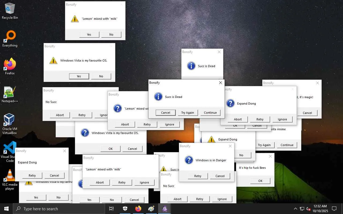The height and width of the screenshot is (214, 343).
Task: Click Retry in Windows is in Danger dialog
Action: click(x=198, y=176)
